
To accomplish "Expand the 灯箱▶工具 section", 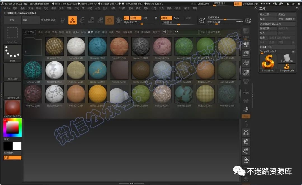I will pos(277,47).
